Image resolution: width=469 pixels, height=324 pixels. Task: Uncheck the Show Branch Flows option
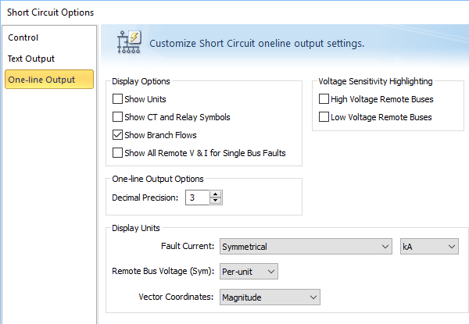(x=118, y=135)
